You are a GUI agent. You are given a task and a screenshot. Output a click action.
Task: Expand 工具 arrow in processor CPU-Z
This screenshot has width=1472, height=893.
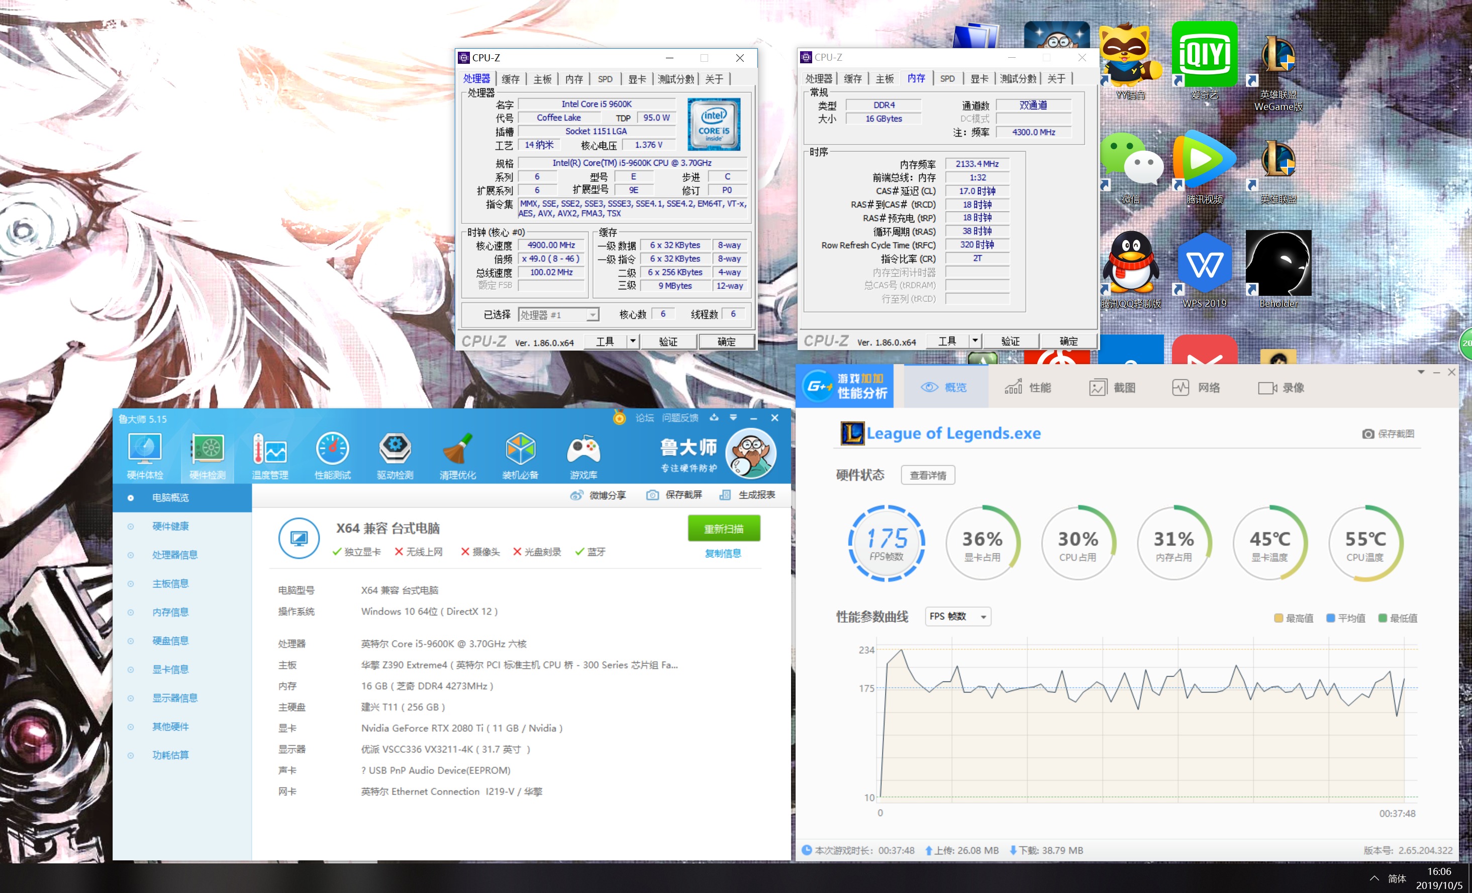click(x=633, y=342)
